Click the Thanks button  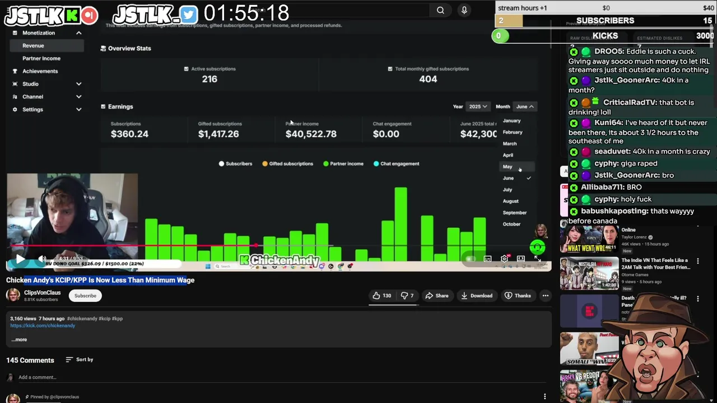coord(519,296)
